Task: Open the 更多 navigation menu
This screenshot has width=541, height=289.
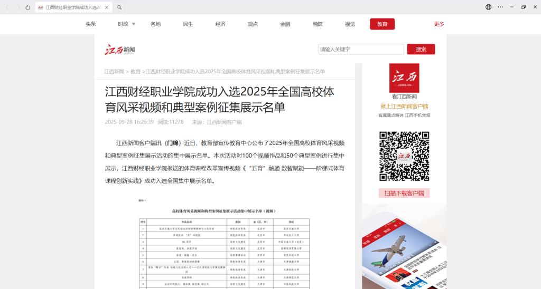Action: pos(439,24)
